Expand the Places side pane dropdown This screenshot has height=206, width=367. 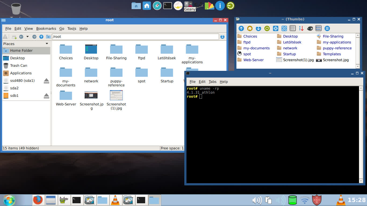pos(47,44)
